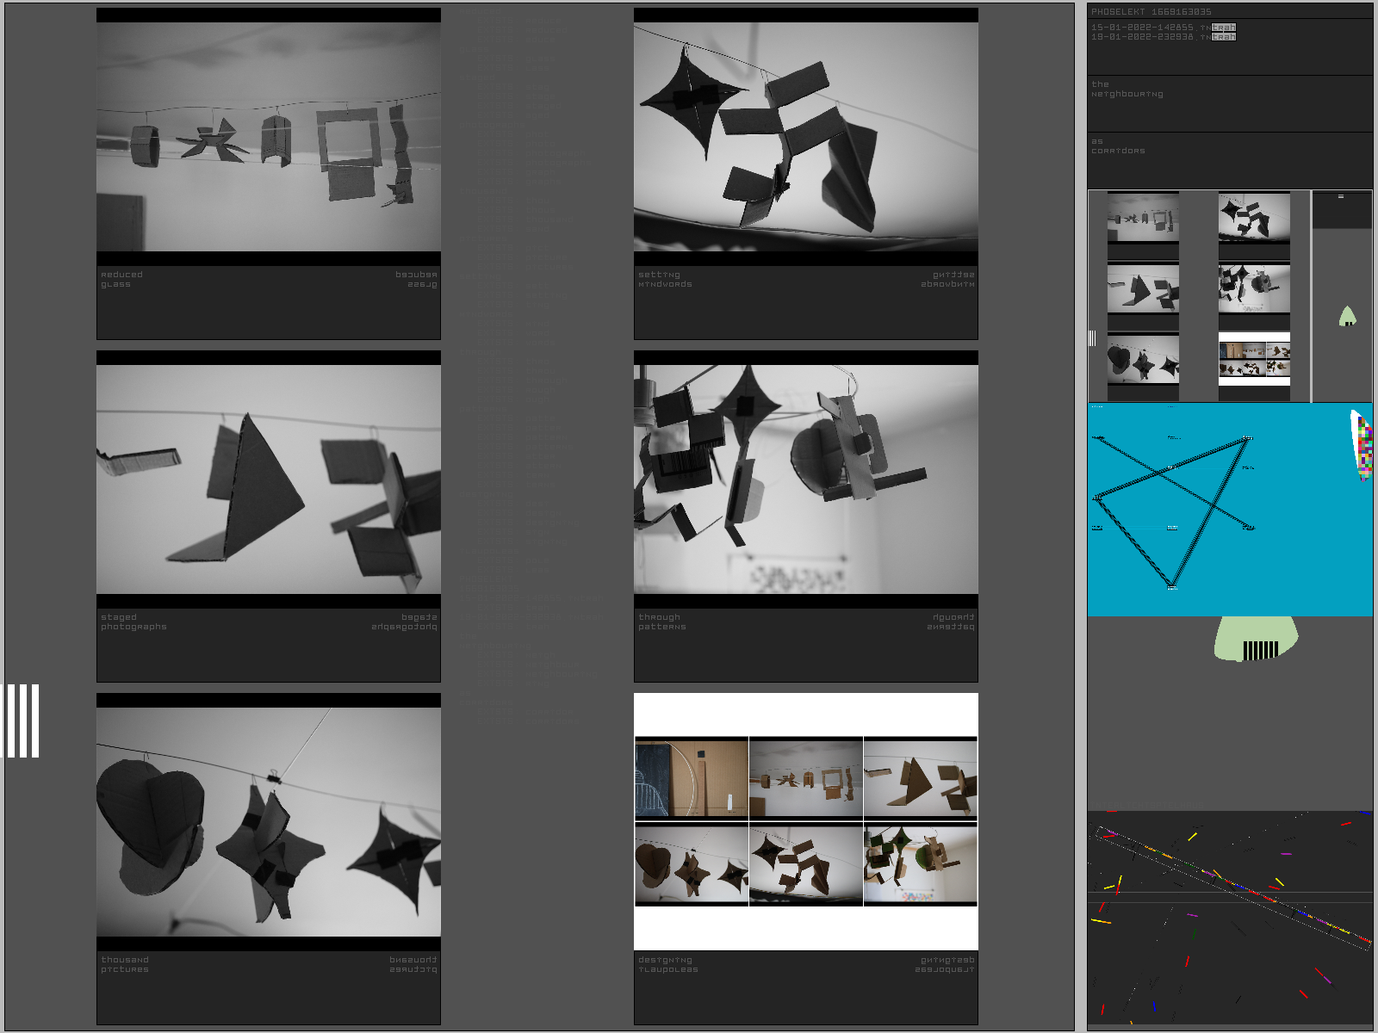Open the 'setting mindwords' photograph
1378x1033 pixels.
pyautogui.click(x=805, y=137)
